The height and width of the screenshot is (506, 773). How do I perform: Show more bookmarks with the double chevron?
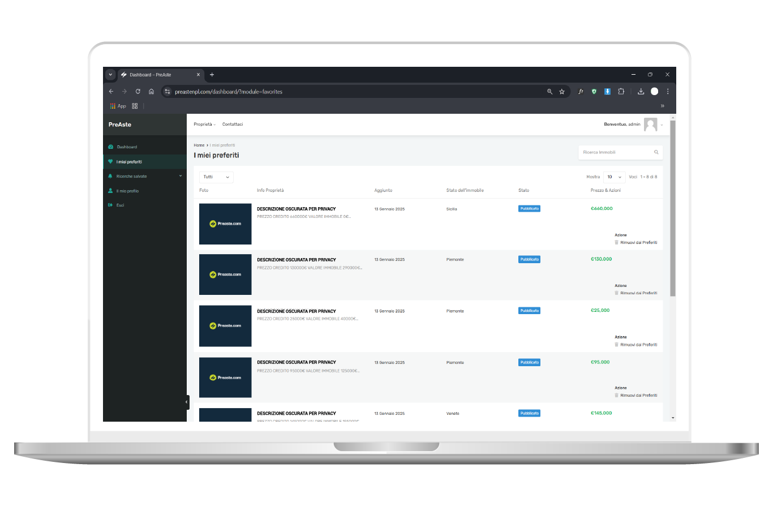pos(663,106)
